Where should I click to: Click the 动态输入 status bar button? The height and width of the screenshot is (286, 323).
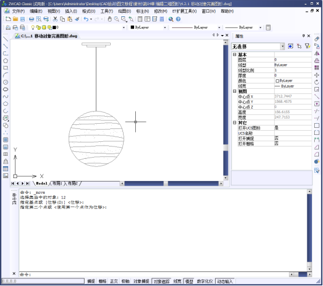[x=225, y=281]
